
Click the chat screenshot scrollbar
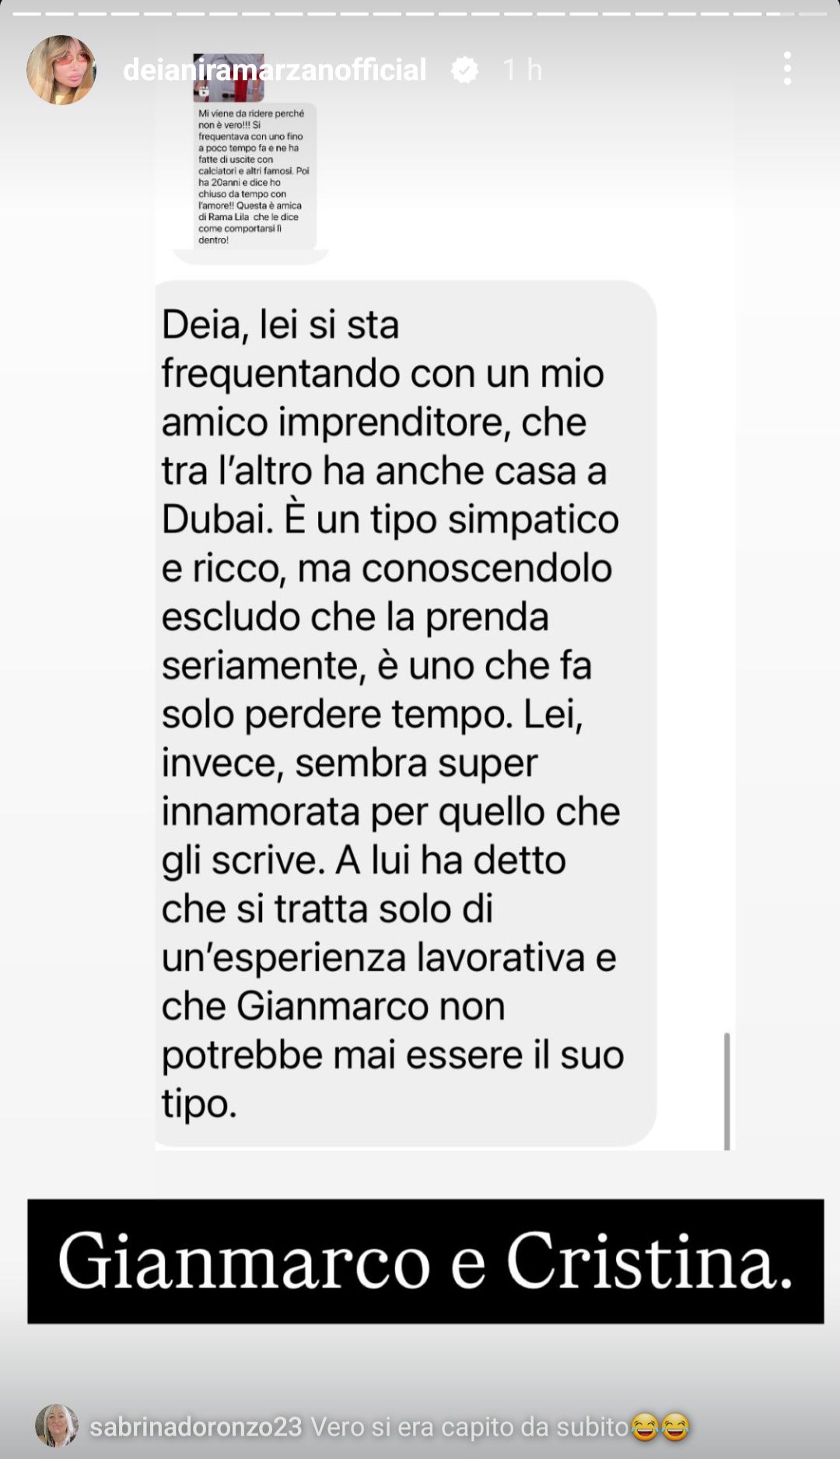[726, 1091]
